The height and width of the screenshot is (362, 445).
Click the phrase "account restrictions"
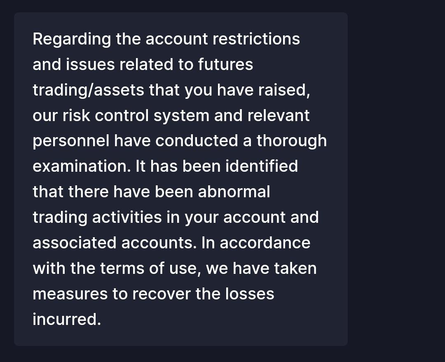click(x=223, y=39)
